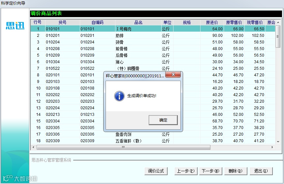Click the 自编码 column header
Screen dimensions: 284x184
coord(97,22)
